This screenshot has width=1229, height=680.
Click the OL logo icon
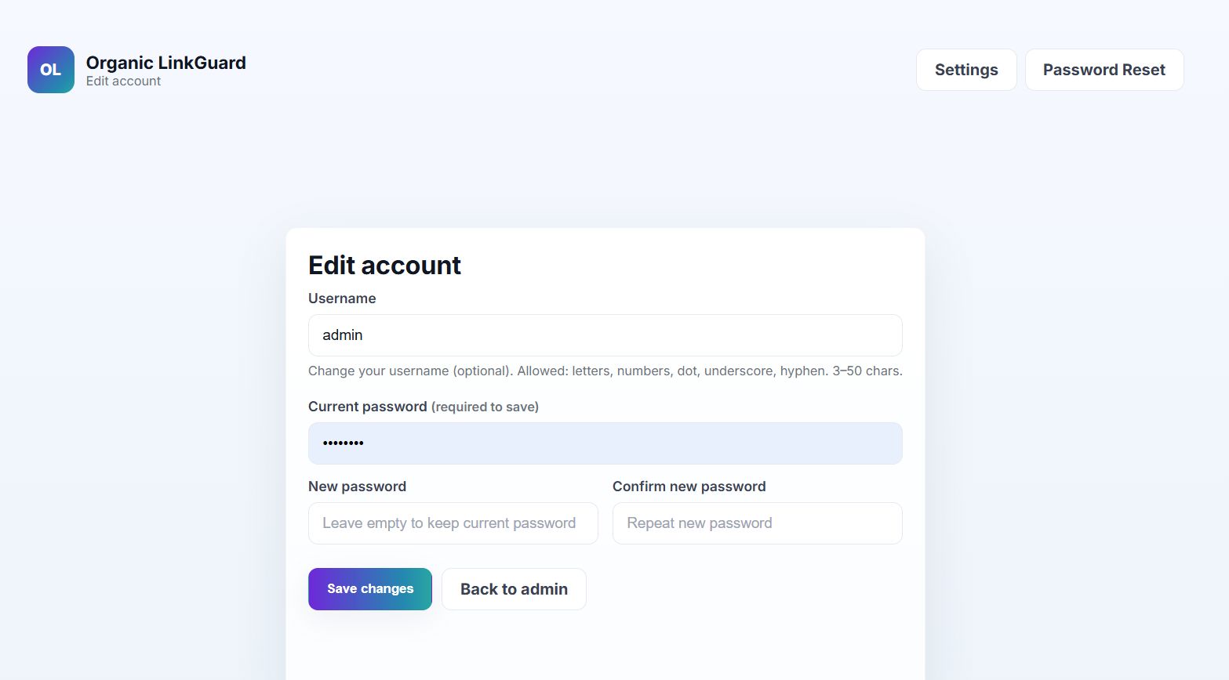51,70
